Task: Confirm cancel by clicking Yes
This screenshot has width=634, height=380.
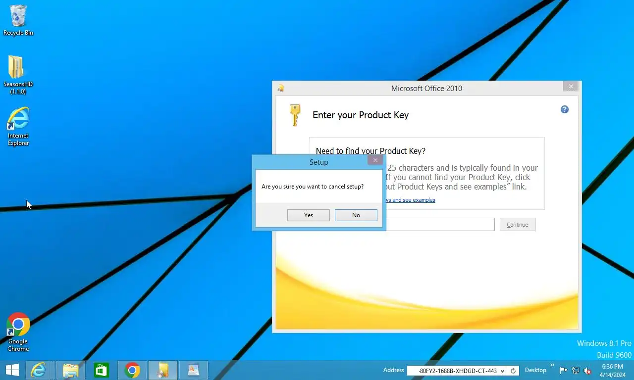Action: point(309,215)
